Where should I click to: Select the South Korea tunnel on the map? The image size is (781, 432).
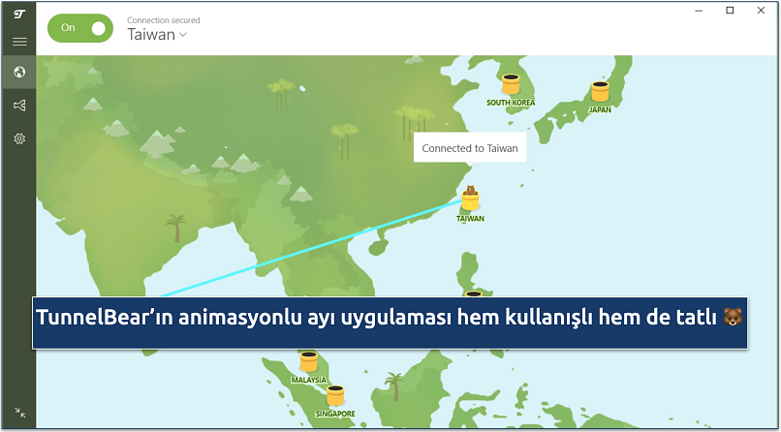[511, 84]
